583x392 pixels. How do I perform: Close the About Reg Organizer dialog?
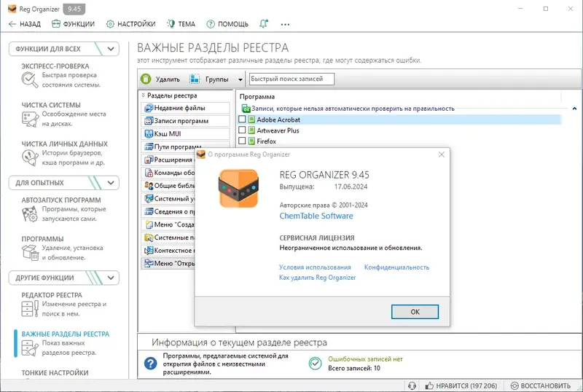pyautogui.click(x=442, y=154)
